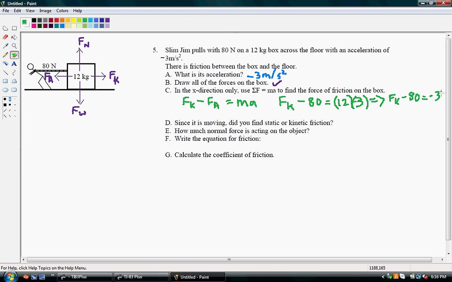
Task: Pick the Ellipse shape tool
Action: click(x=5, y=90)
